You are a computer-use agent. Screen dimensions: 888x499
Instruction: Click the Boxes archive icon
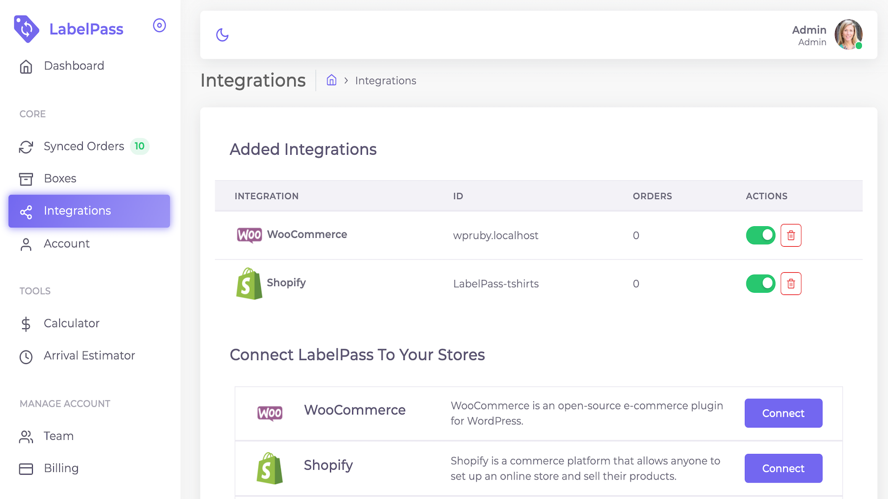[x=26, y=179]
